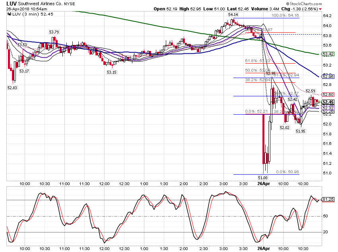Click the 81.25 oscillator value tag

(328, 199)
